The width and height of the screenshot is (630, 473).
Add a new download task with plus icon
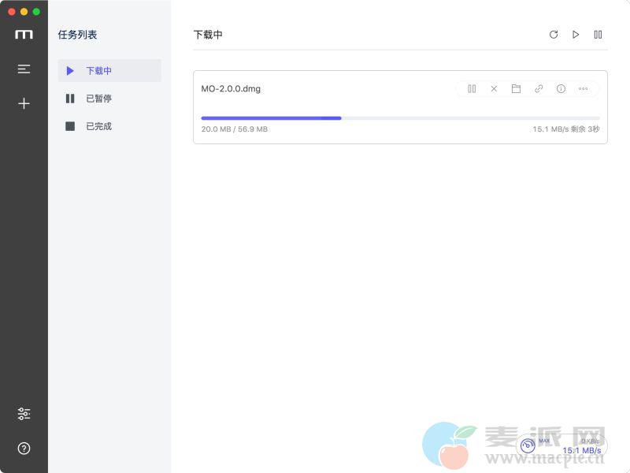coord(24,103)
